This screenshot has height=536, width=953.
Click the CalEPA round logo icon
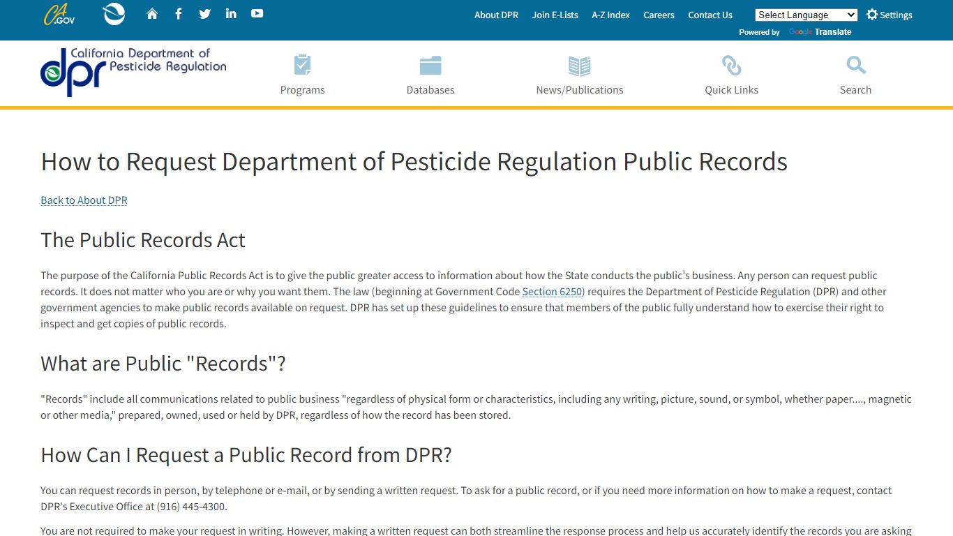[114, 14]
